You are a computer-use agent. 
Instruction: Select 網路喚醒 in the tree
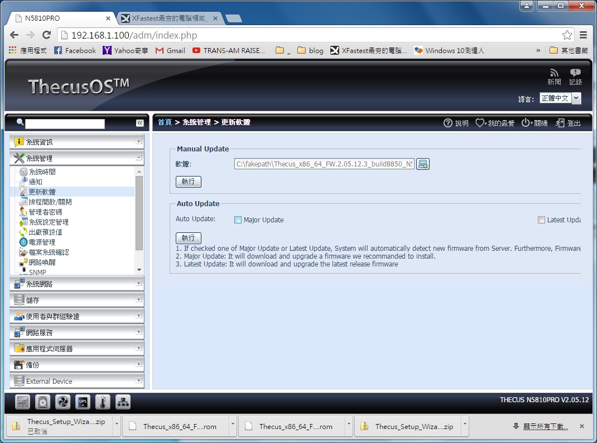pos(42,262)
